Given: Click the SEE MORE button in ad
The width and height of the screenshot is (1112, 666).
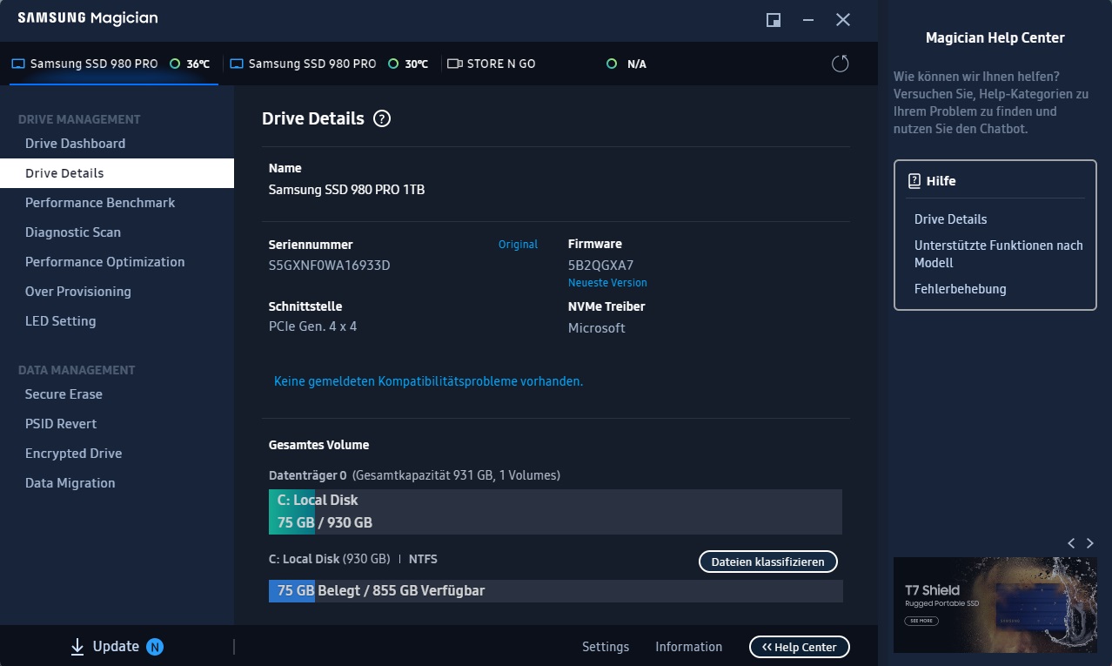Looking at the screenshot, I should [921, 621].
